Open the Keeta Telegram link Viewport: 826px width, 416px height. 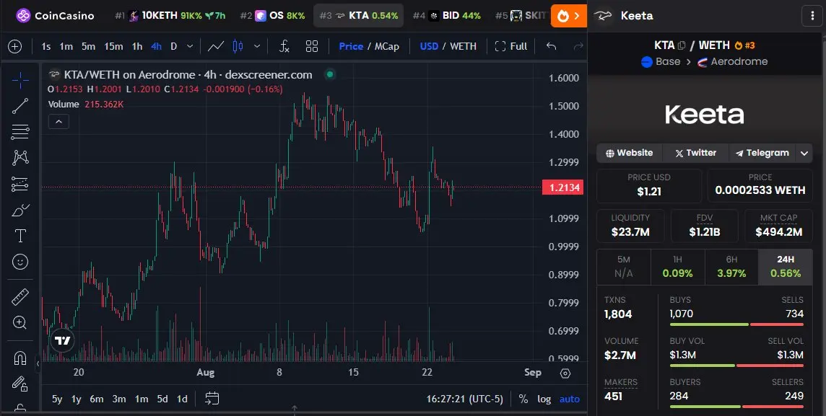762,153
